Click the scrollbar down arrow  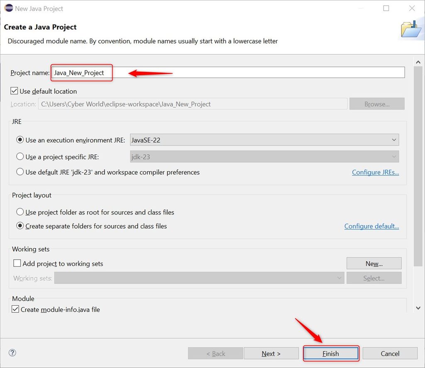tap(418, 308)
